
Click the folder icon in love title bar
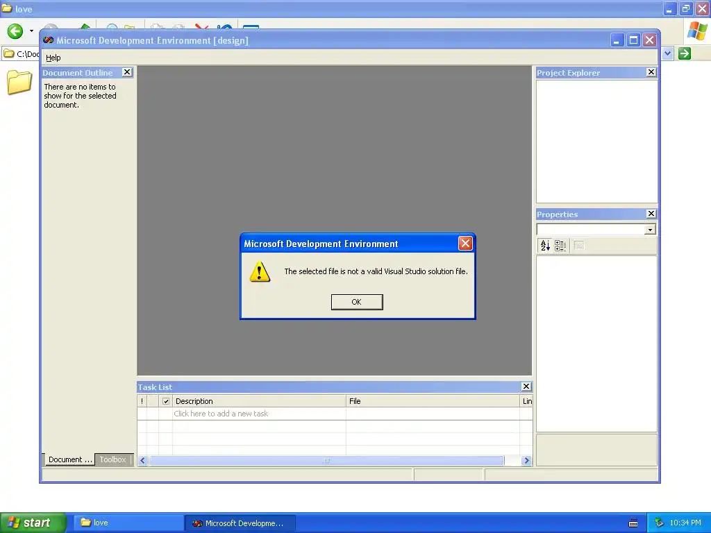pos(7,8)
